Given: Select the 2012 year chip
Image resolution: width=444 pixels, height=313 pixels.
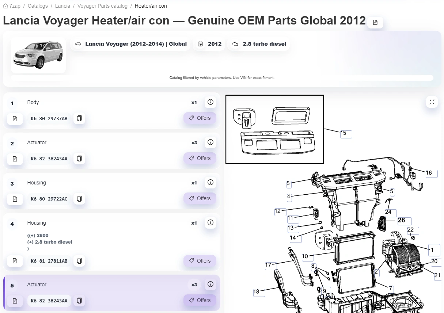Looking at the screenshot, I should (209, 44).
